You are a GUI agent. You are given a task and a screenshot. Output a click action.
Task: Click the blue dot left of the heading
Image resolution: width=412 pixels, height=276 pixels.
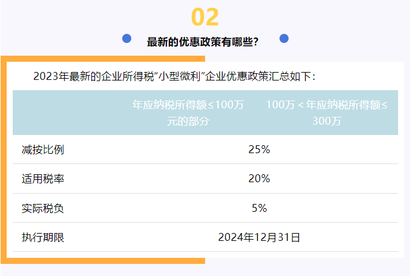coord(126,38)
